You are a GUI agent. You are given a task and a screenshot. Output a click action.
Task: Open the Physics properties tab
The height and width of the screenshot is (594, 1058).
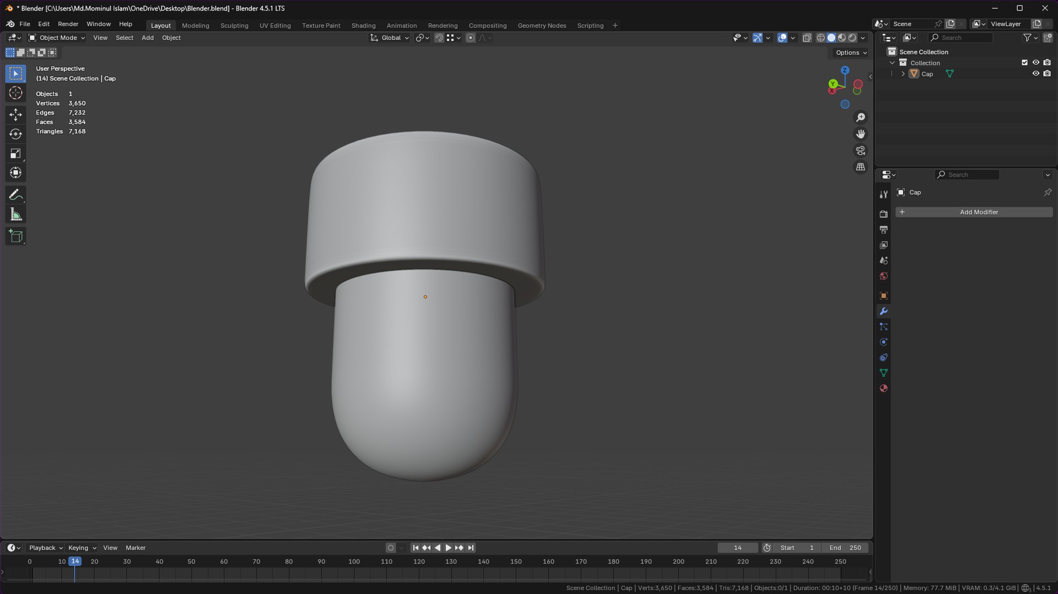pyautogui.click(x=883, y=342)
